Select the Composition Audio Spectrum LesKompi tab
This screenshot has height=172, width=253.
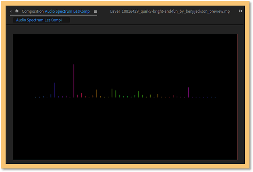[56, 12]
